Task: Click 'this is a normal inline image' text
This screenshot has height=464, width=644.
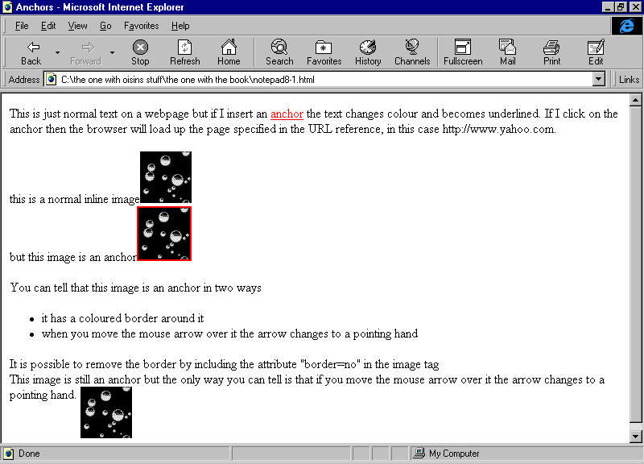Action: point(74,199)
